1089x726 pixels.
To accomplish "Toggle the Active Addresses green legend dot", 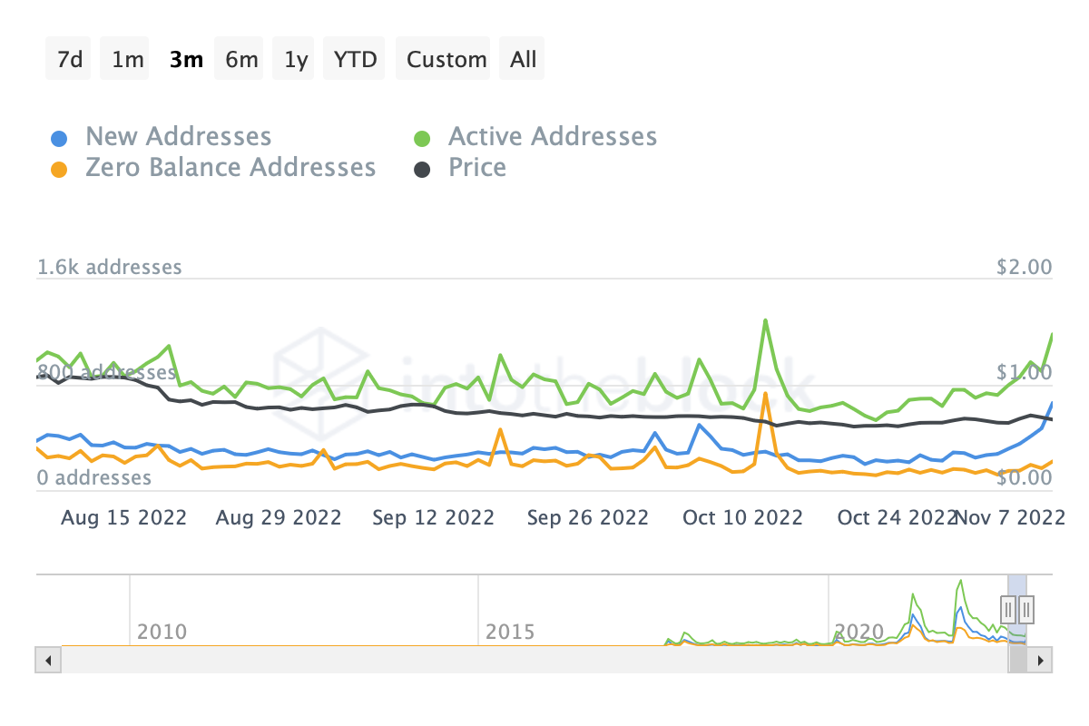I will 422,139.
